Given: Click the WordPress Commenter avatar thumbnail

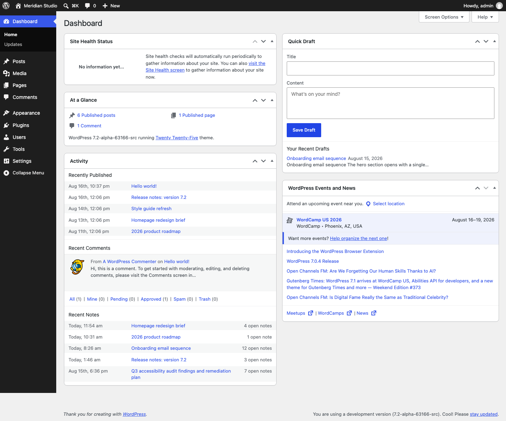Looking at the screenshot, I should tap(77, 267).
